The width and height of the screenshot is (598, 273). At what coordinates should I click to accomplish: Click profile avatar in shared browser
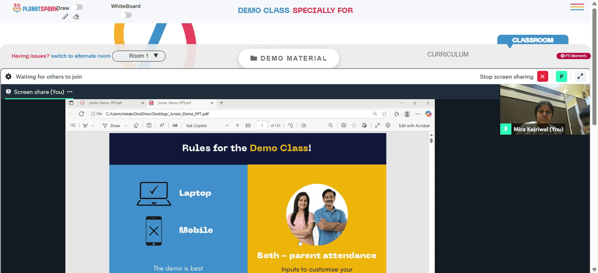(407, 114)
